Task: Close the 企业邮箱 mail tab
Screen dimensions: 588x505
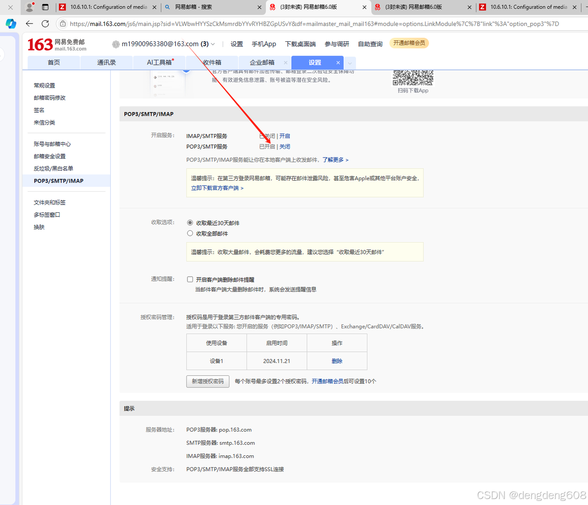Action: coord(286,62)
